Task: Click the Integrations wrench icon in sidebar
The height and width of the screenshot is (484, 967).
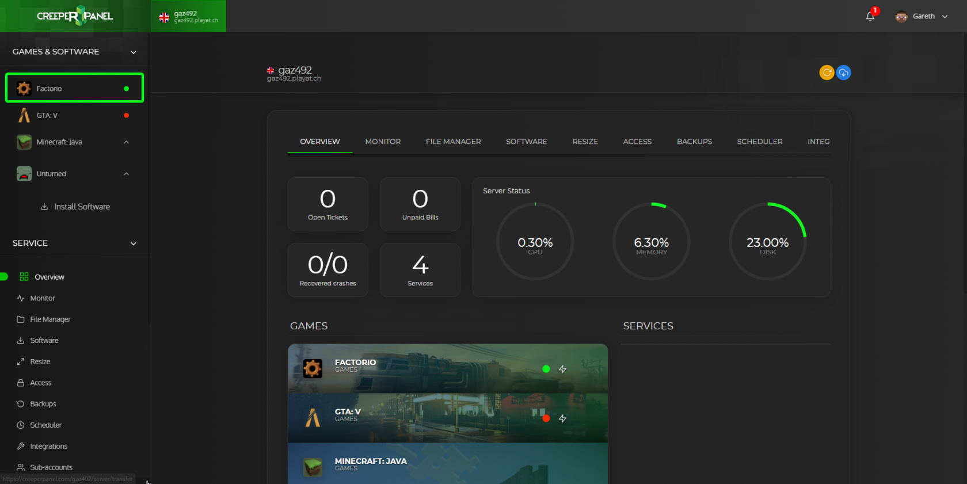Action: tap(21, 446)
